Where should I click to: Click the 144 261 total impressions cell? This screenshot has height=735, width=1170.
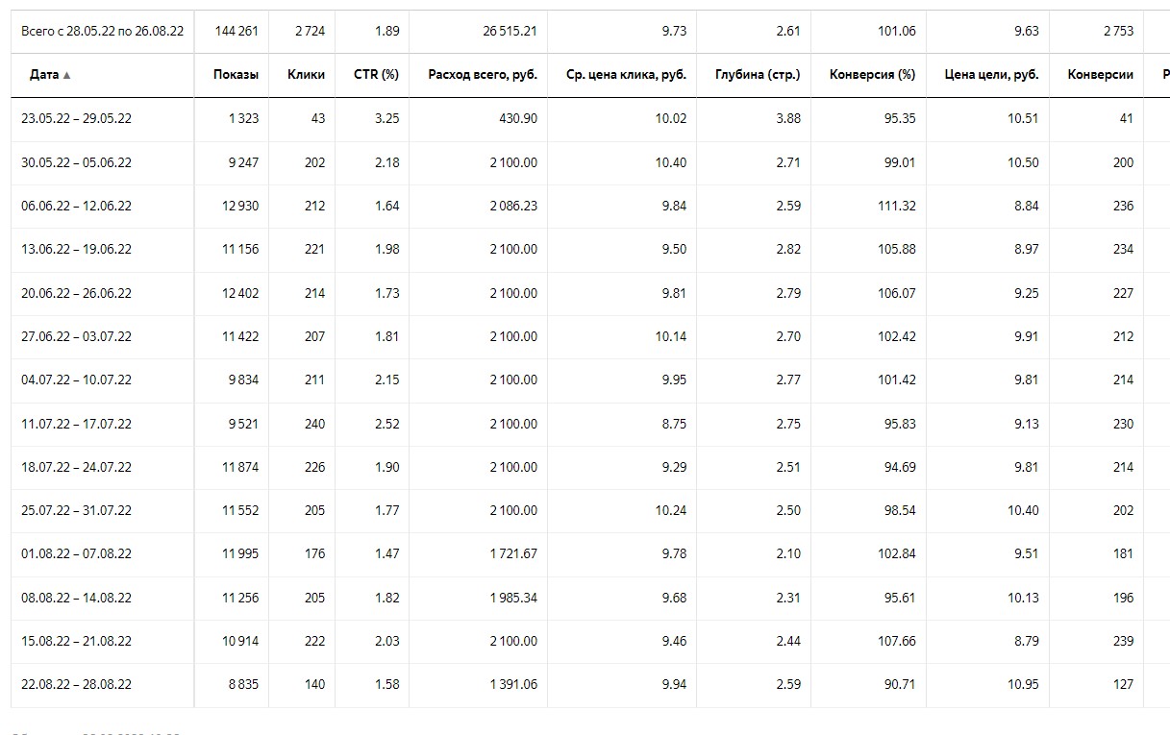[236, 31]
